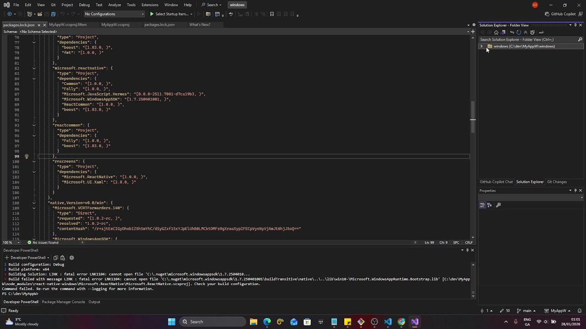The height and width of the screenshot is (329, 586).
Task: Open File Explorer from the taskbar
Action: (254, 322)
